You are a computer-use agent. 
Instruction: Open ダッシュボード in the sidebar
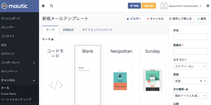click(x=11, y=18)
